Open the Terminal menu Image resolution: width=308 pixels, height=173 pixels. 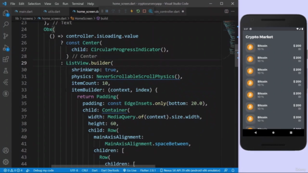tap(77, 4)
